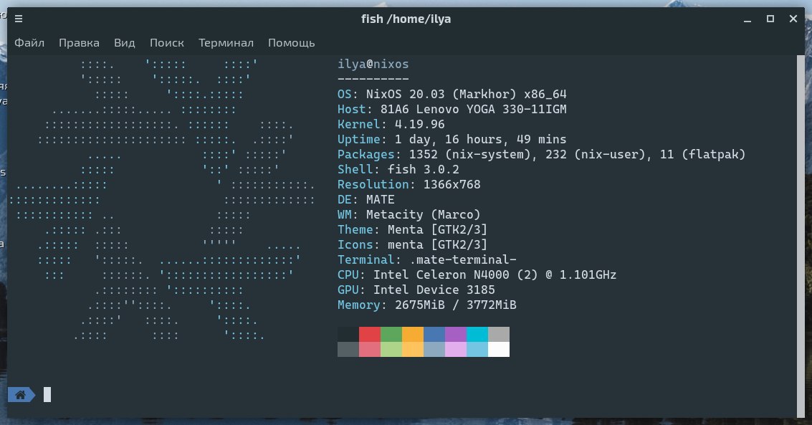Click the cyan color block in the top row
The width and height of the screenshot is (812, 425).
477,335
